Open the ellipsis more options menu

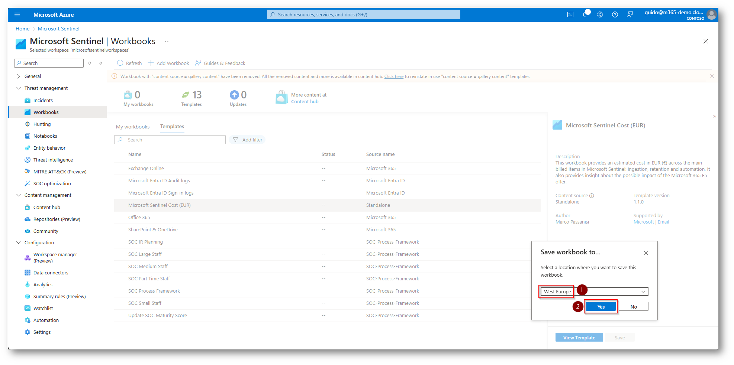tap(167, 41)
